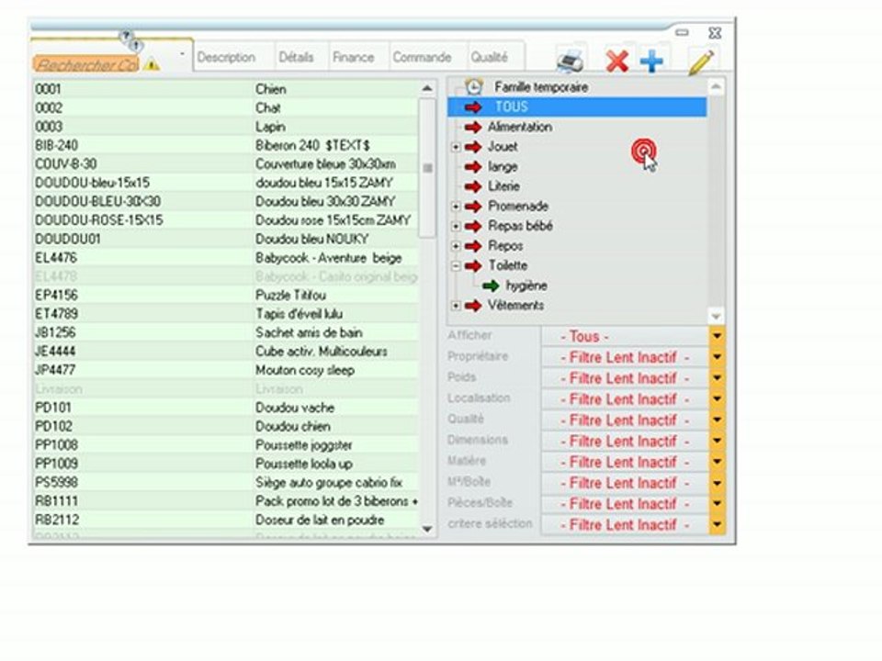Click the red arrow icon beside Literie

point(474,186)
